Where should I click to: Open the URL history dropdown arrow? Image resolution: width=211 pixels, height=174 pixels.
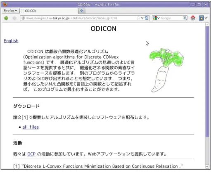(x=142, y=18)
